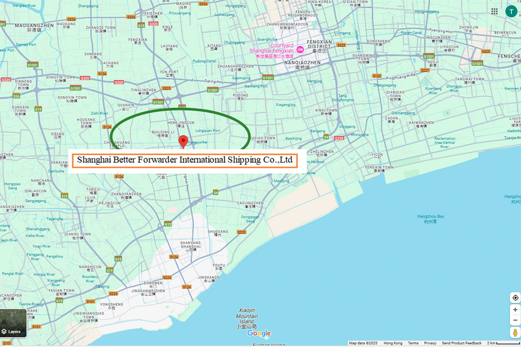Select the Zishi River label
Screen dimensions: 521x347
point(99,114)
